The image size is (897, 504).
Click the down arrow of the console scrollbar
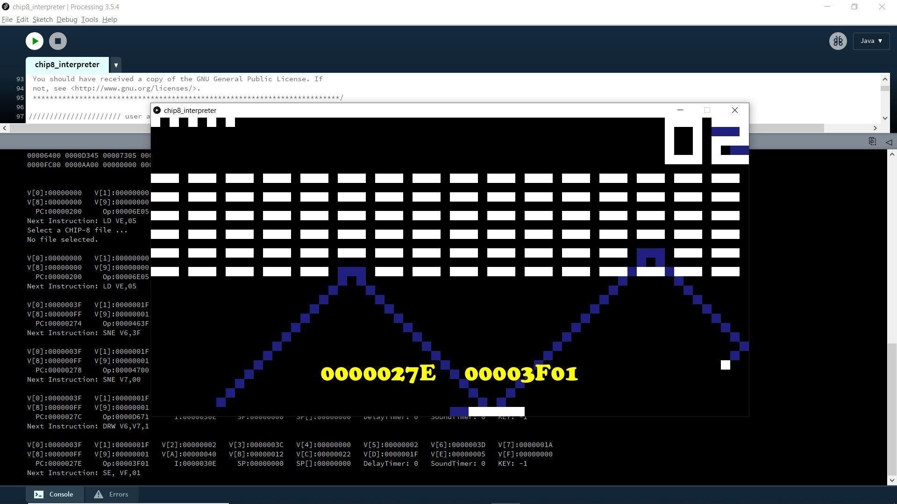click(892, 479)
